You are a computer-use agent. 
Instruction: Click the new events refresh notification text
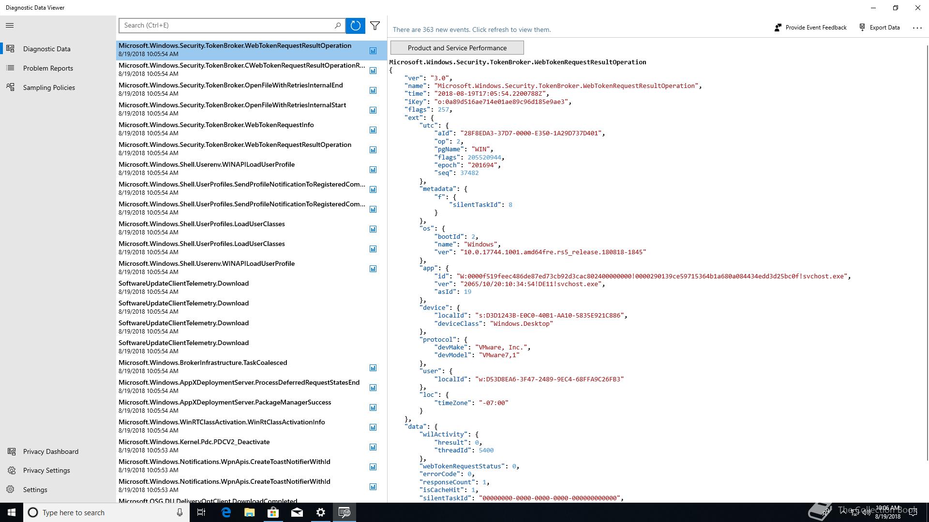click(x=472, y=29)
